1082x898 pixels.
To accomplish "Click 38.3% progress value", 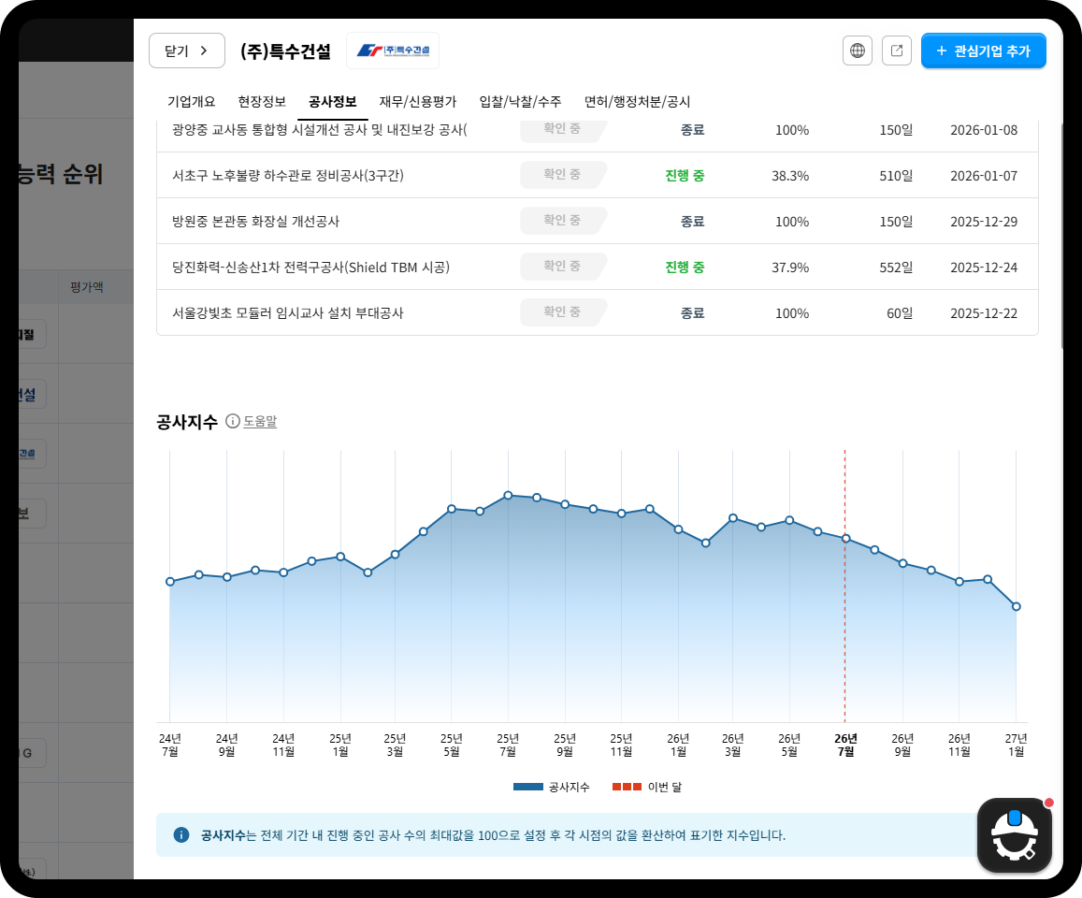I will tap(790, 176).
